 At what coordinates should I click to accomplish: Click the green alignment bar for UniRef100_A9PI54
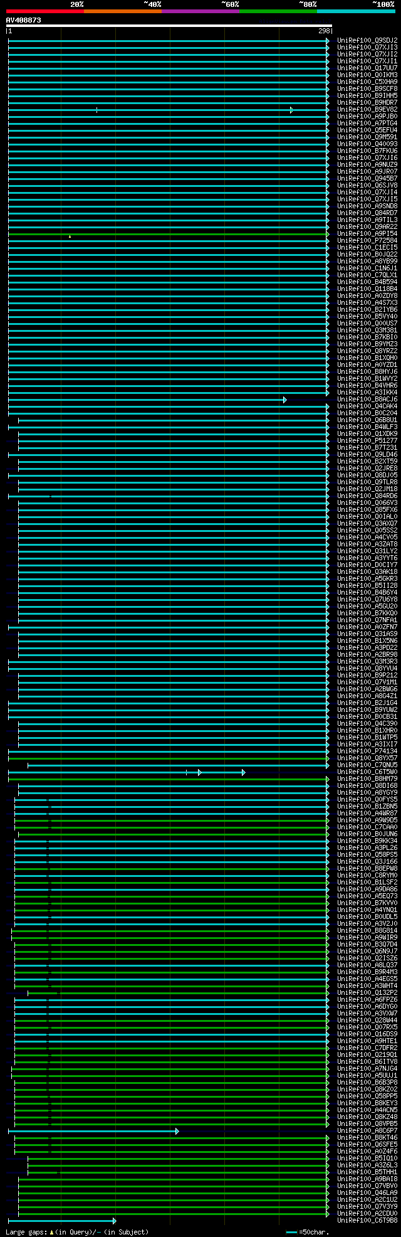[x=168, y=233]
